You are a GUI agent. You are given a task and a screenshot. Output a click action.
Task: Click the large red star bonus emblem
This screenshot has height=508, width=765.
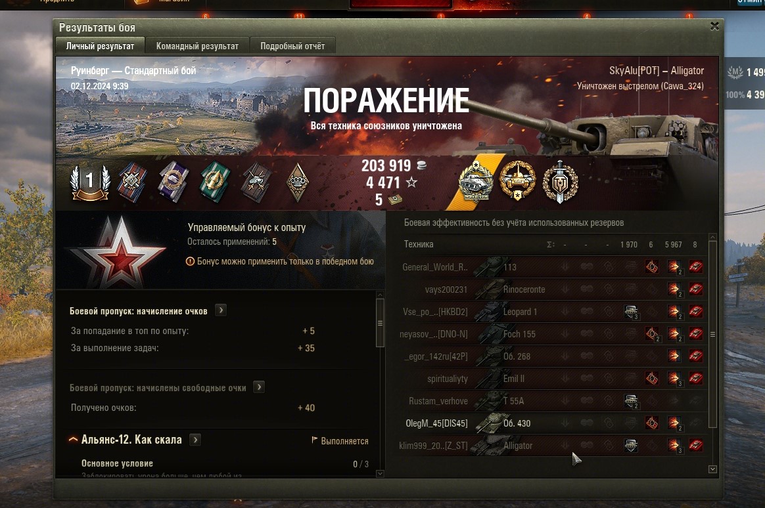[120, 253]
